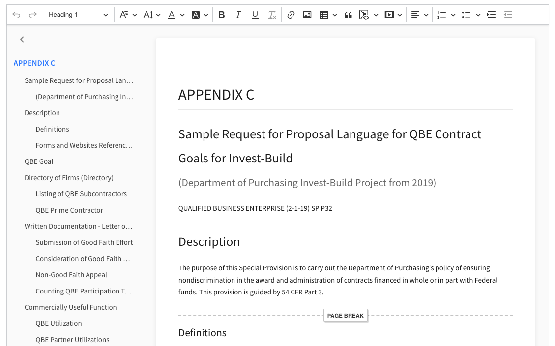Click the Department of Purchasing subtitle text

(307, 183)
